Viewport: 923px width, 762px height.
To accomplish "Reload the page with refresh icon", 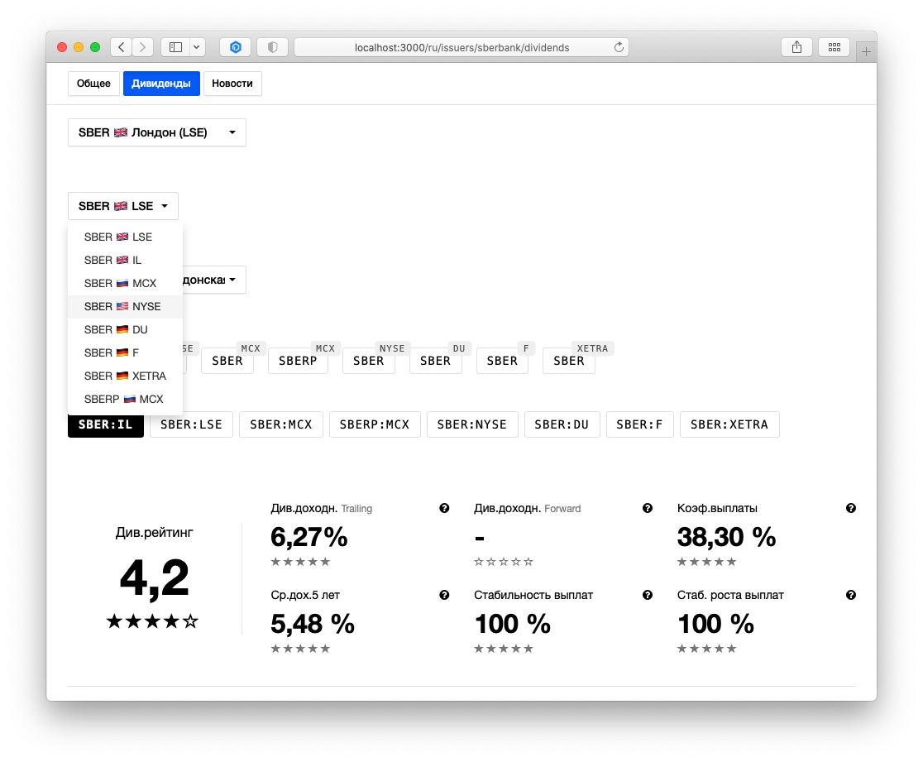I will click(619, 47).
